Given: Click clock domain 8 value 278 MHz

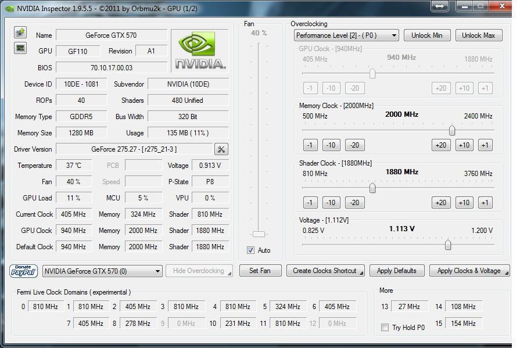Looking at the screenshot, I should coord(138,323).
